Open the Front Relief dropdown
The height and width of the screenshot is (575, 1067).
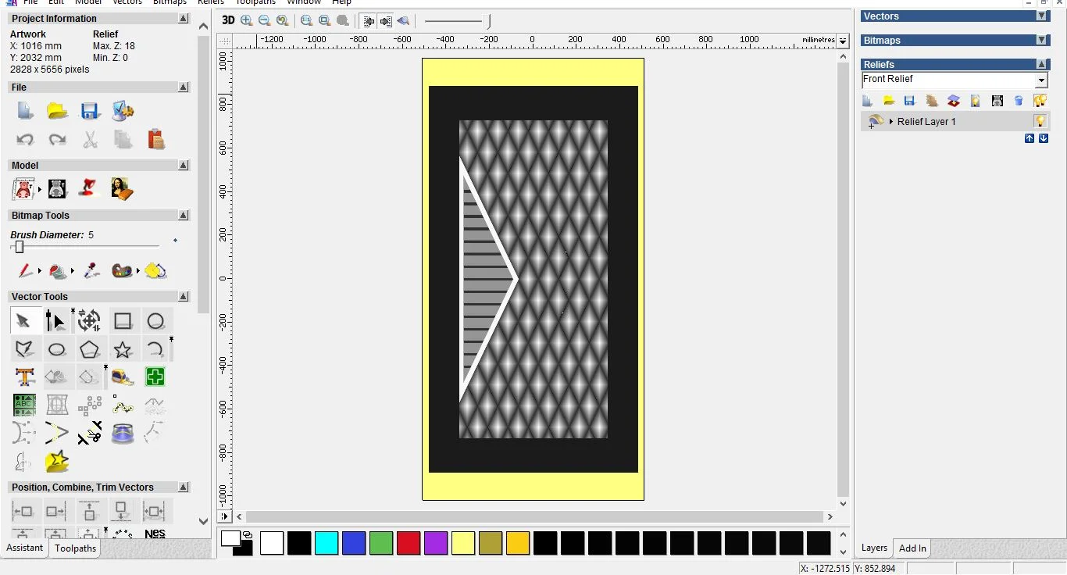click(x=1041, y=80)
